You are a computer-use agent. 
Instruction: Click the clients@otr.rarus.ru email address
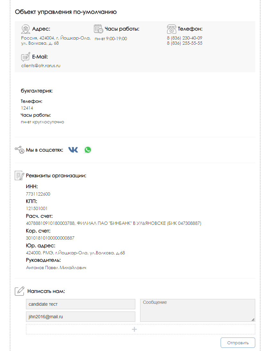[x=41, y=66]
